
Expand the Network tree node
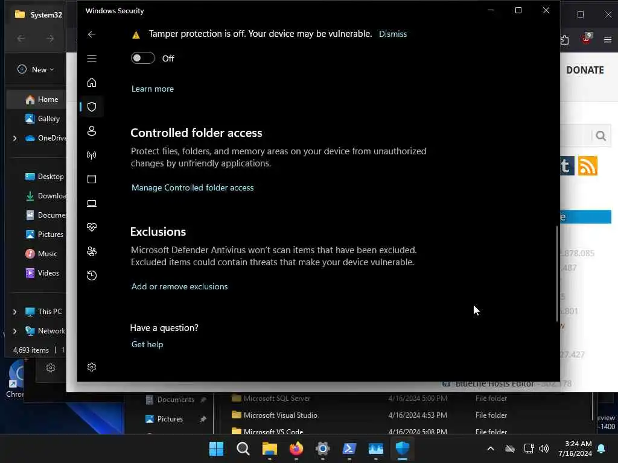coord(14,331)
